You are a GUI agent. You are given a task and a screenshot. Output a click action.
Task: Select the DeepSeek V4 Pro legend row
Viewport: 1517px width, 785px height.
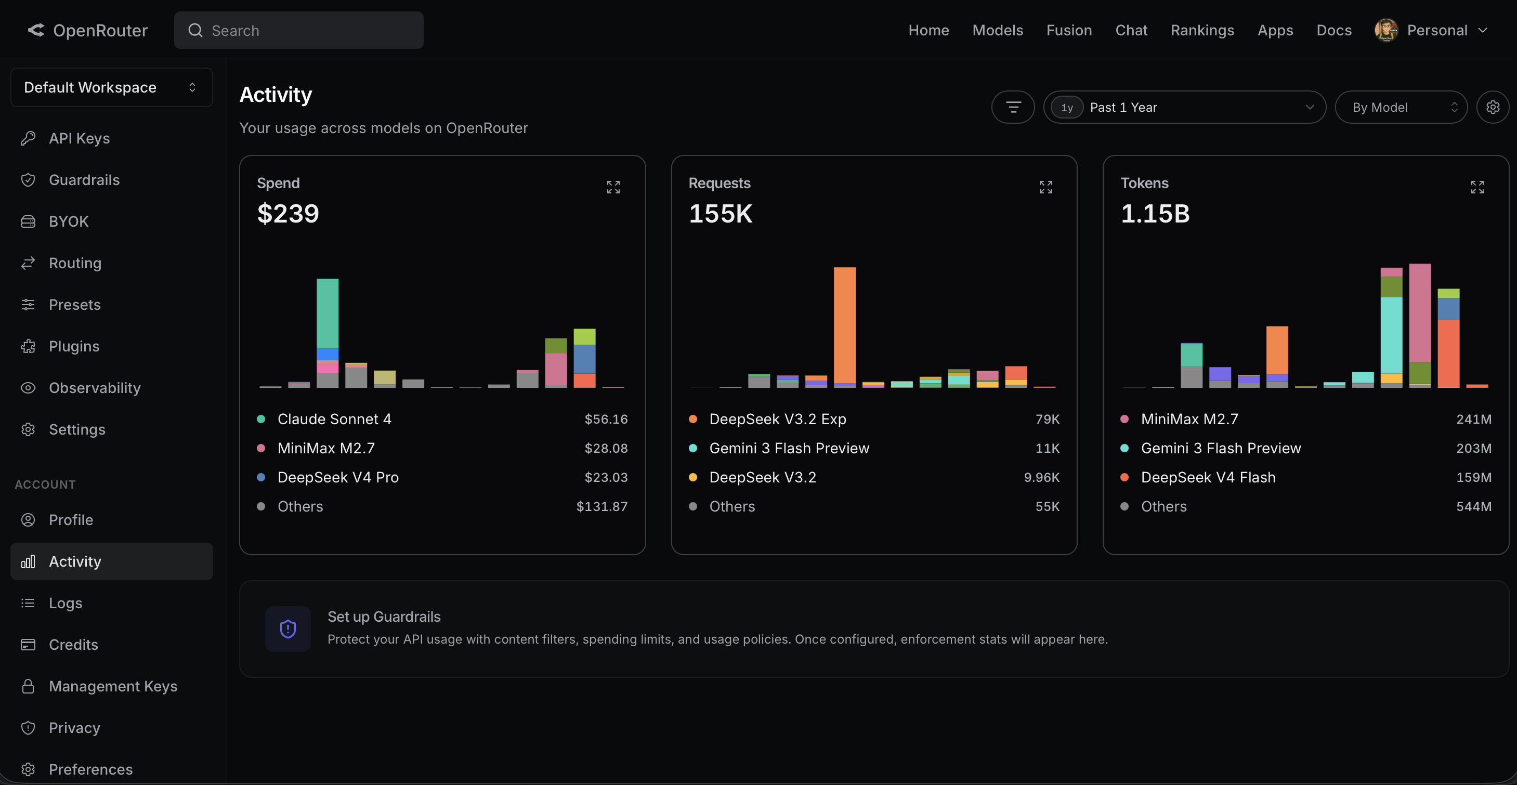click(442, 477)
